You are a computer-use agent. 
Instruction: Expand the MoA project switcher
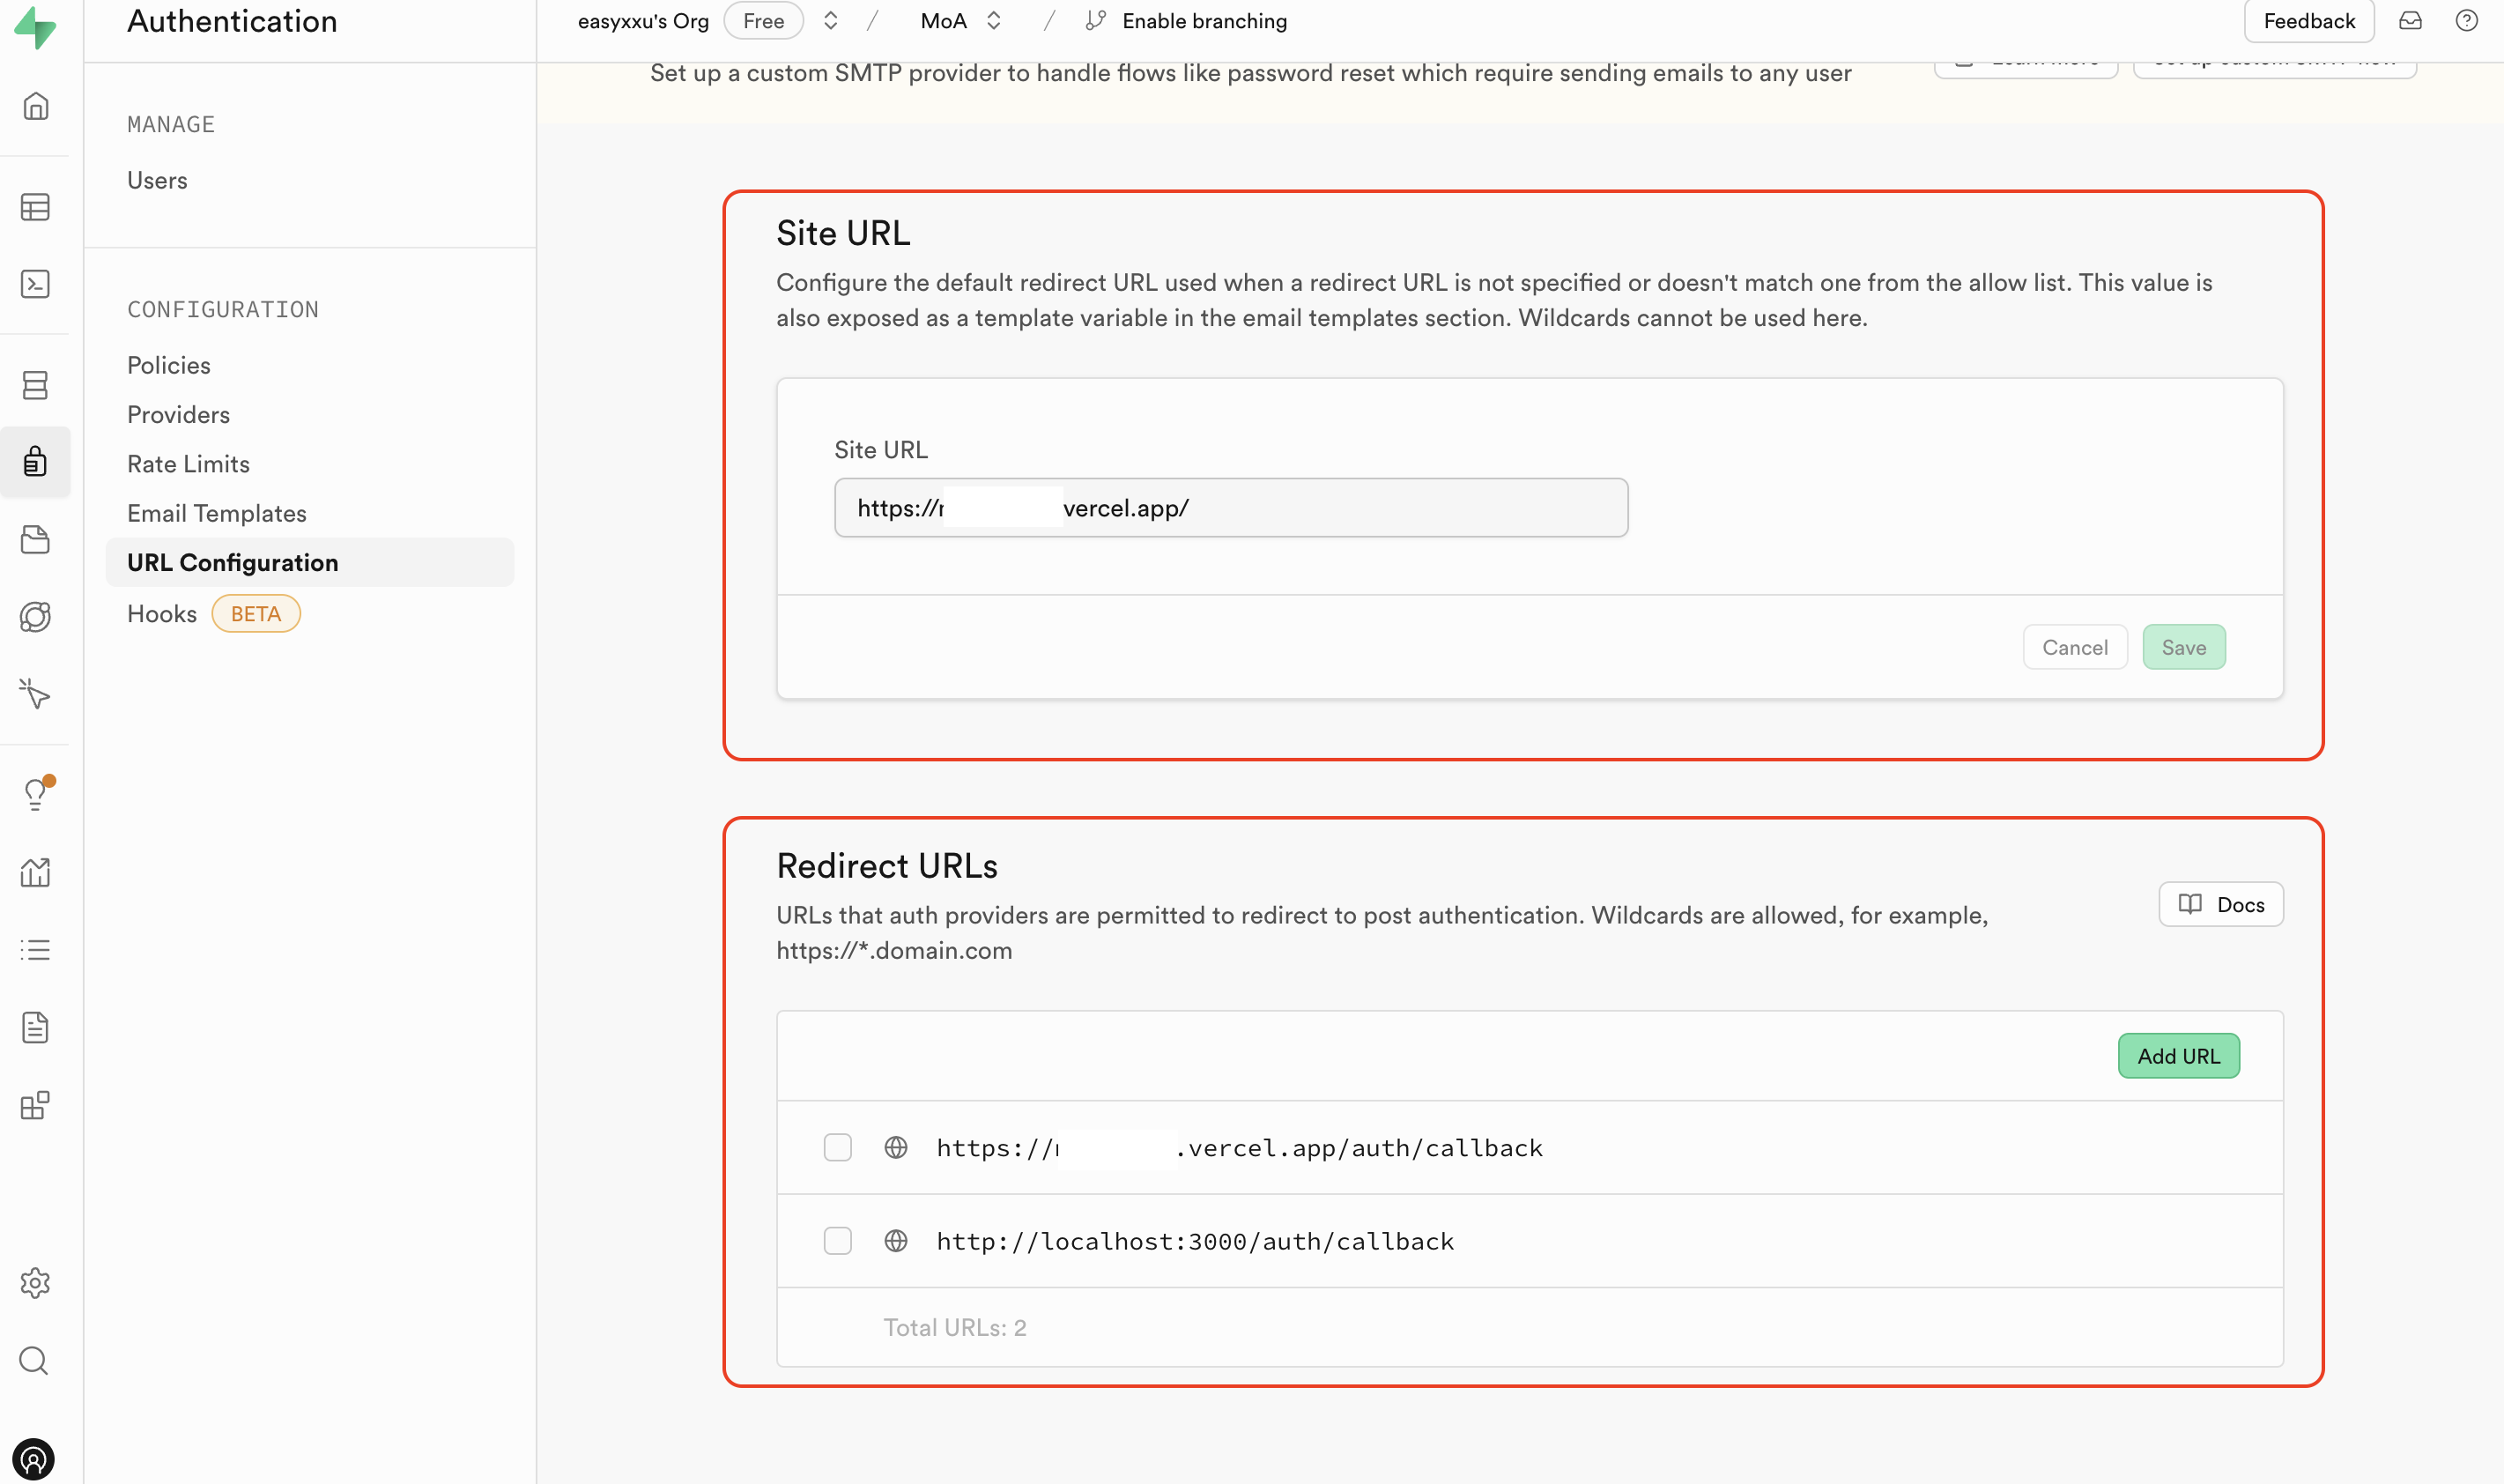click(x=993, y=21)
